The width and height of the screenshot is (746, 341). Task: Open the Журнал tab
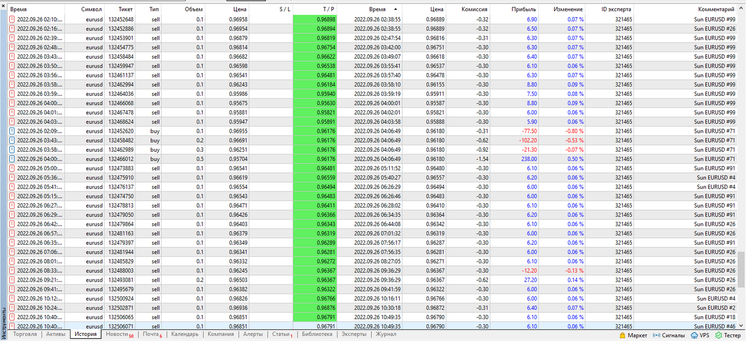[386, 334]
